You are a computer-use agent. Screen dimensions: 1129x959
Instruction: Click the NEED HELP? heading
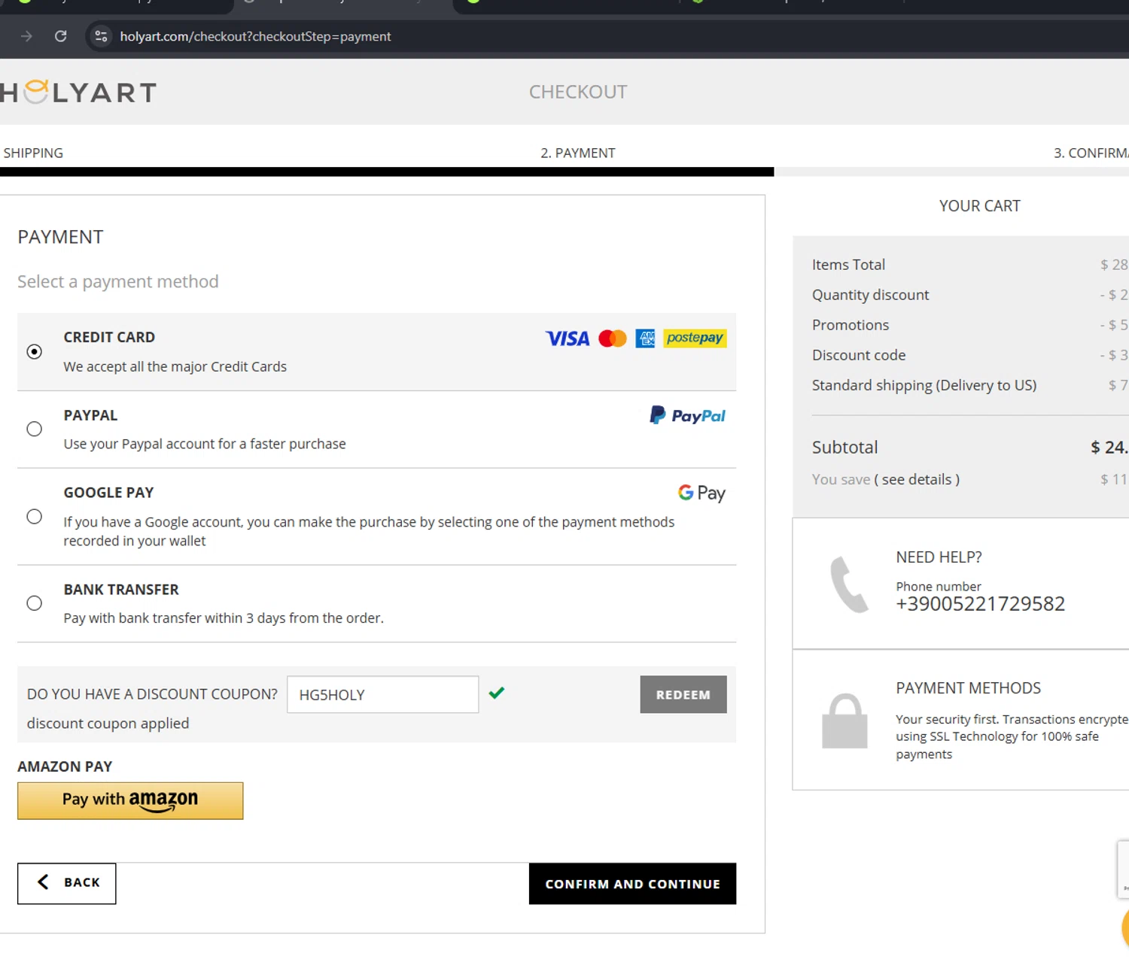(x=939, y=557)
